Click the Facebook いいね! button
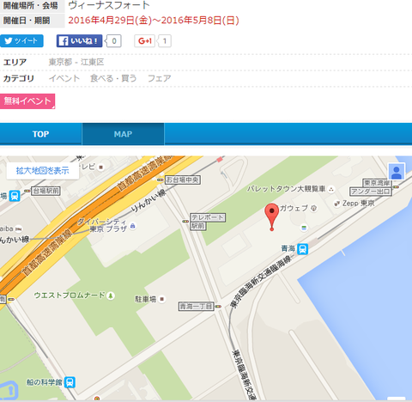412x402 pixels. 79,41
